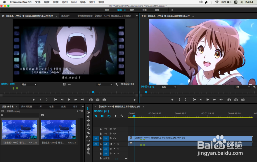This screenshot has width=257, height=162.
Task: Go to In point in Source monitor
Action: (56, 99)
